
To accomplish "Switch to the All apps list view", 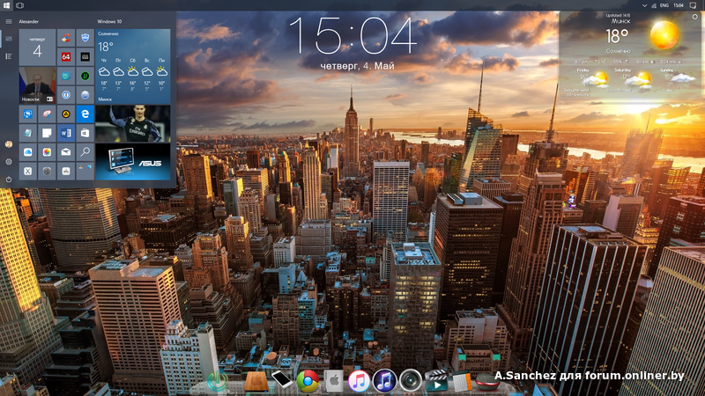I will (x=9, y=56).
